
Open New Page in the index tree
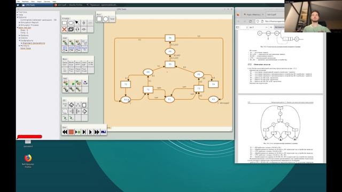pos(26,49)
